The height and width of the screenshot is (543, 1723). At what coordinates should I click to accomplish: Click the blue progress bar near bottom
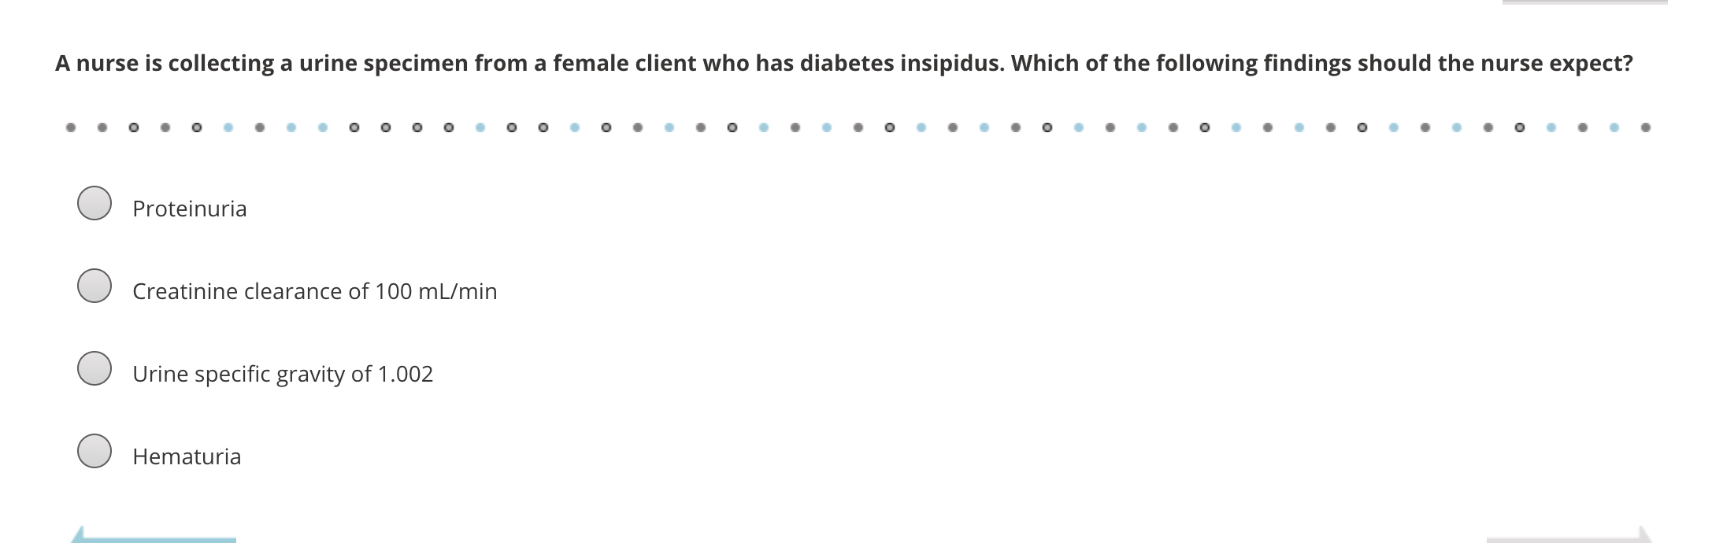157,539
